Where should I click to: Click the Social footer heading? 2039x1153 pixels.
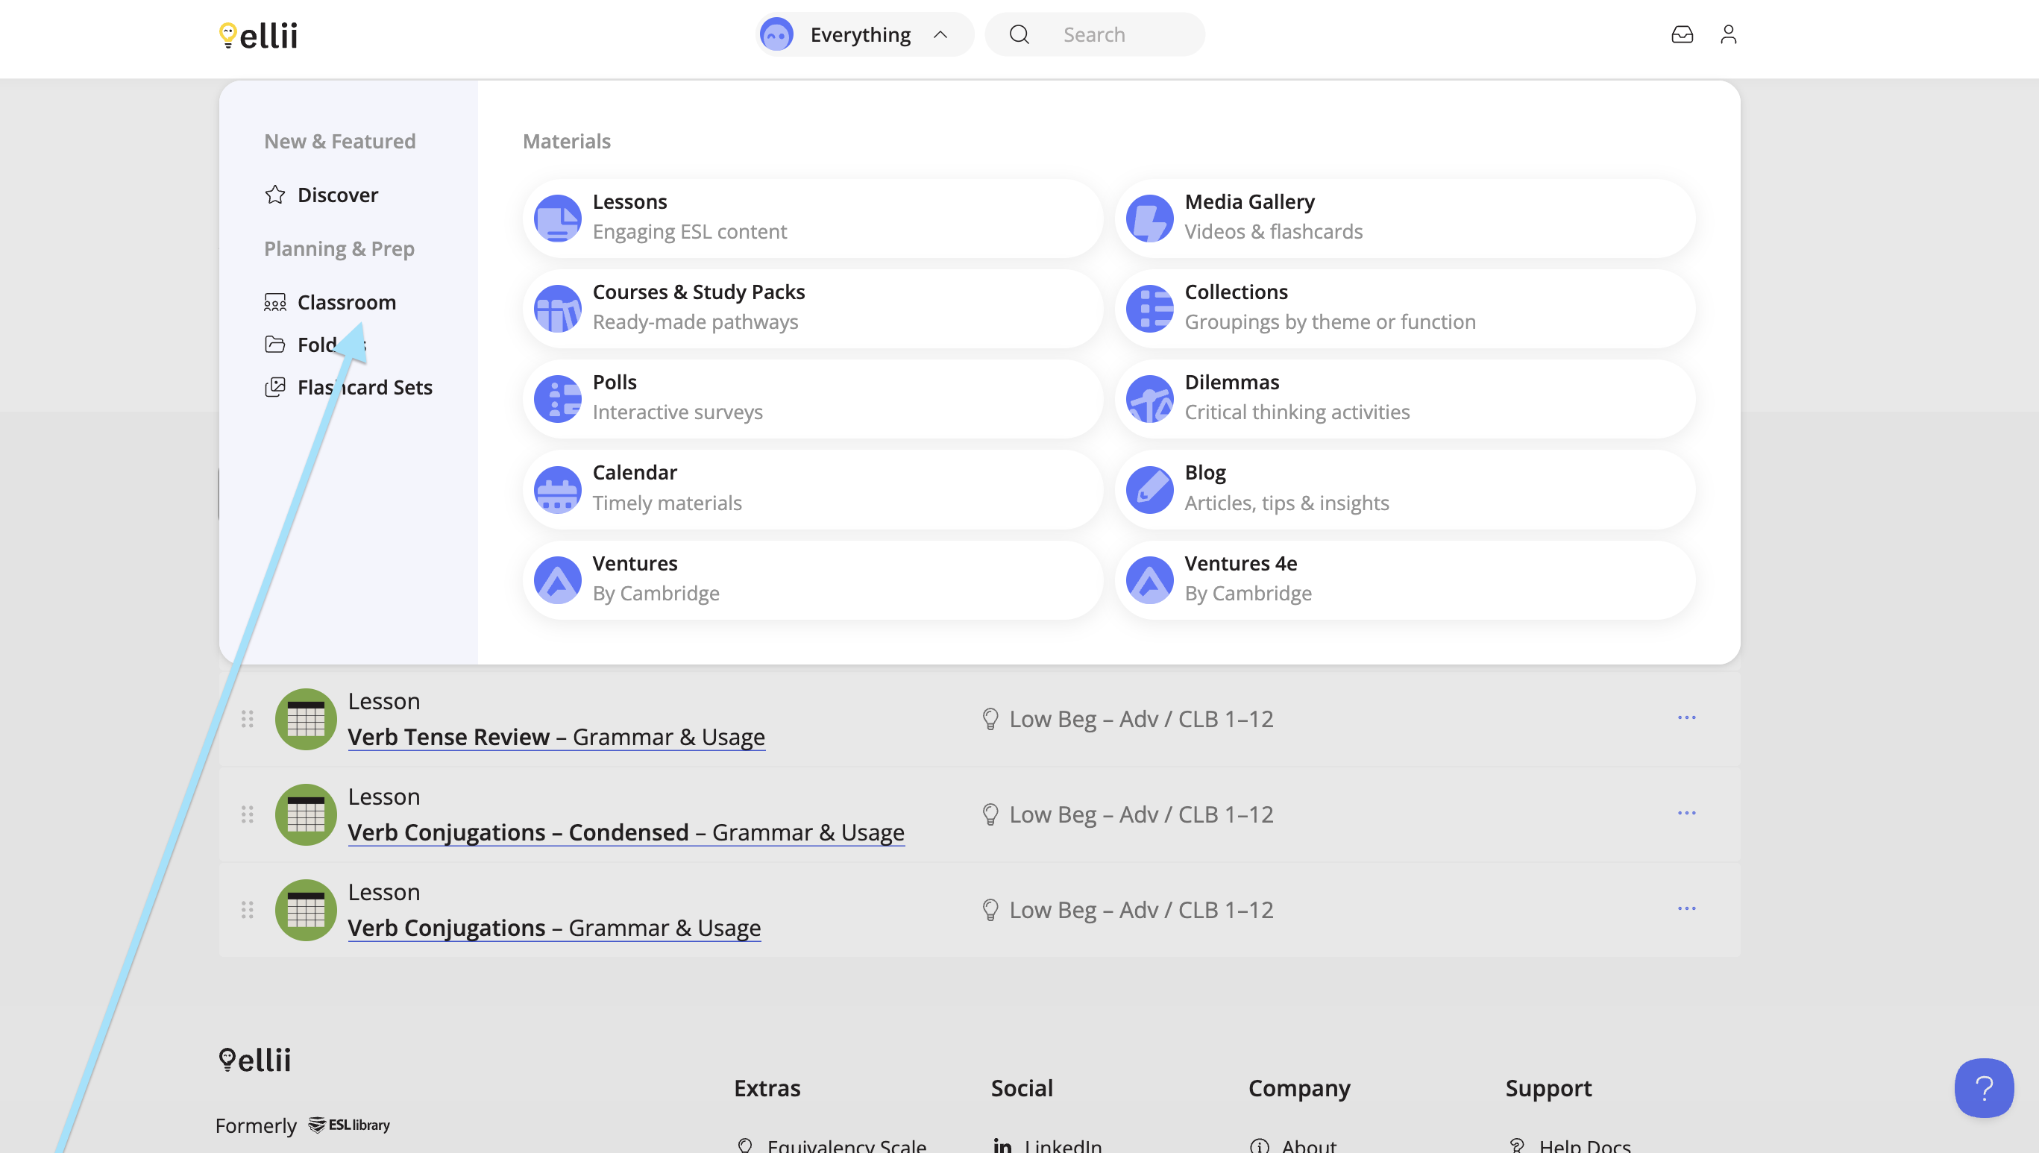tap(1022, 1088)
